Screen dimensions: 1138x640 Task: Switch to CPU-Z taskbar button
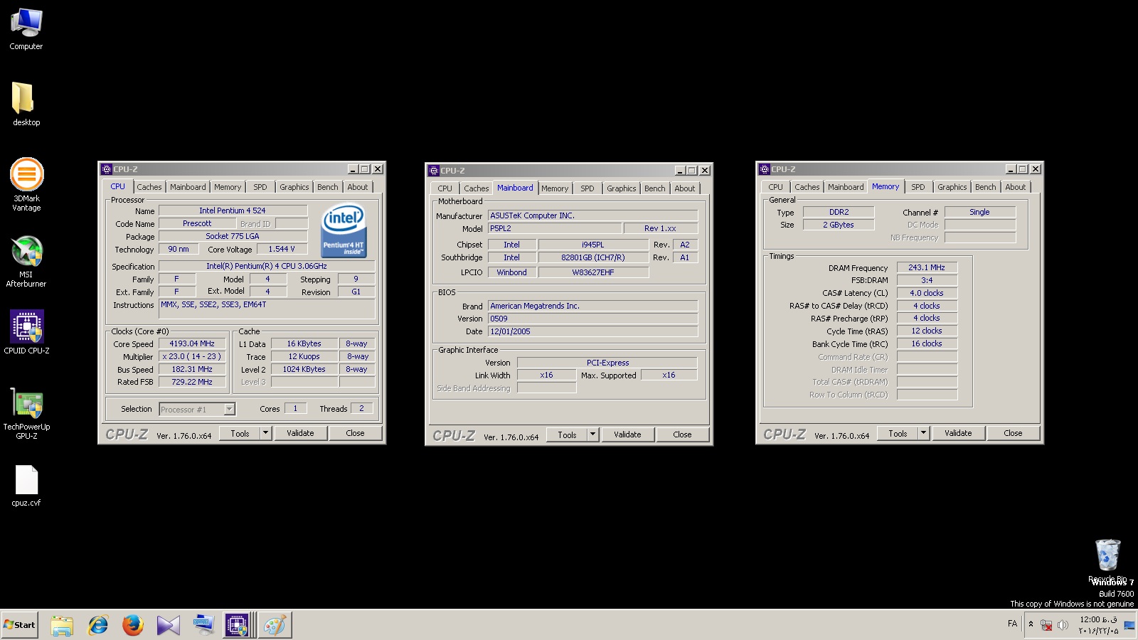click(x=238, y=625)
